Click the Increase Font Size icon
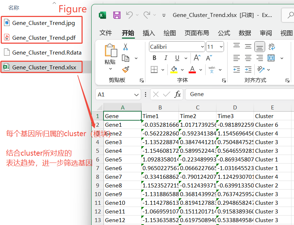 tap(197, 58)
